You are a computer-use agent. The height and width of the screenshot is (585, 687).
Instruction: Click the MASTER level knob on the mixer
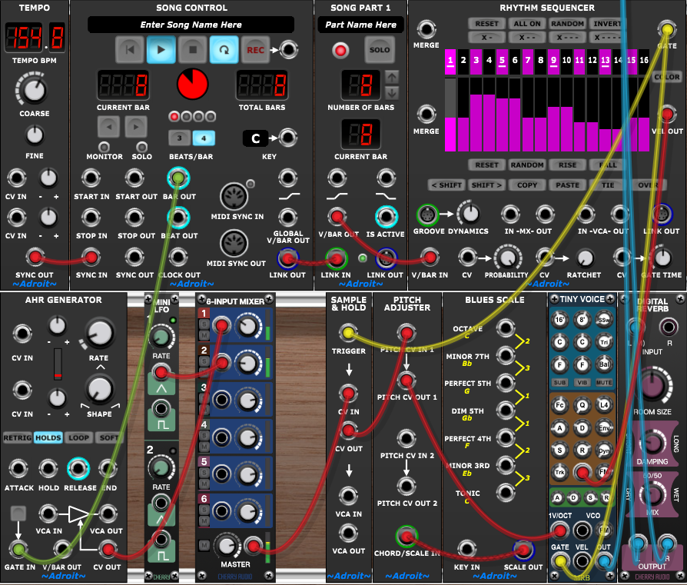click(x=227, y=546)
